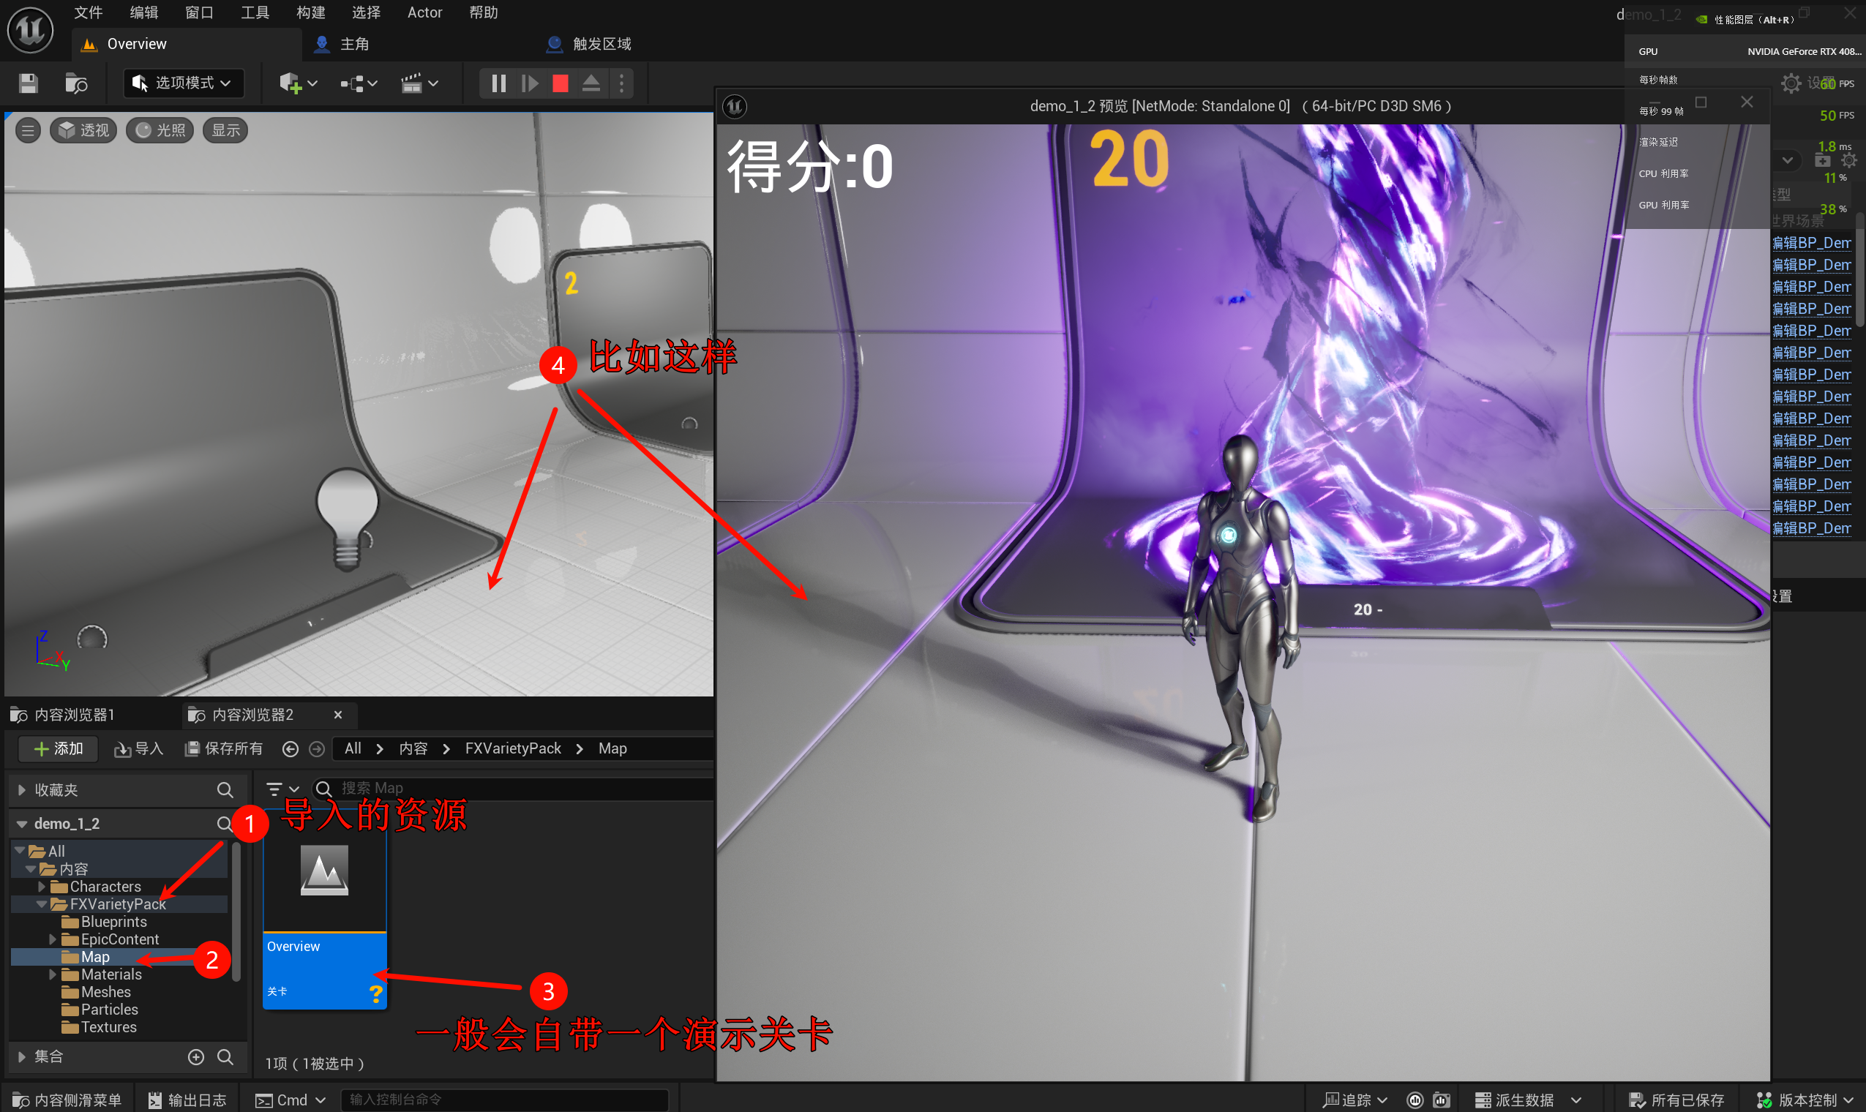Open the viewport hamburger options menu

tap(28, 130)
